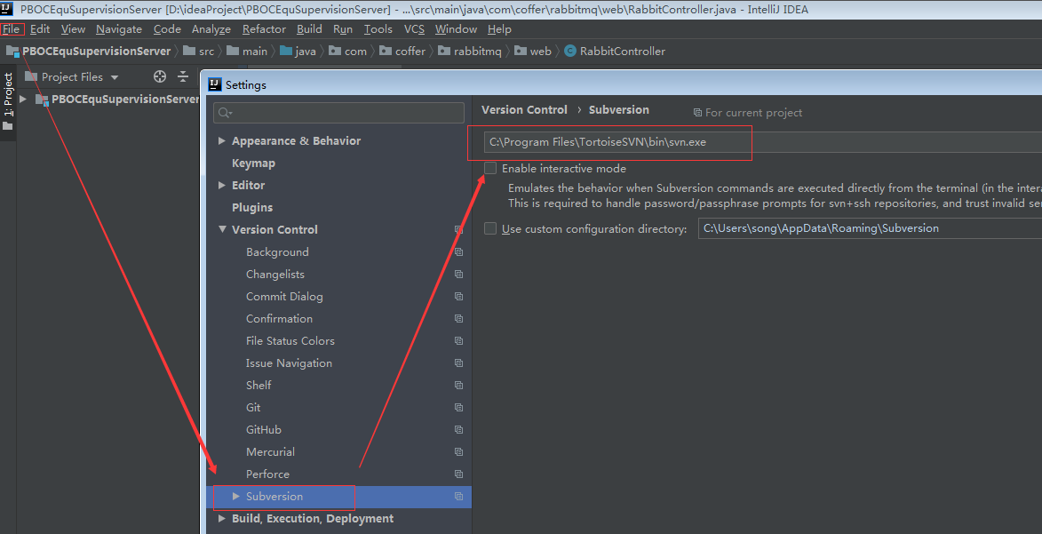Click the com breadcrumb package

[x=347, y=52]
